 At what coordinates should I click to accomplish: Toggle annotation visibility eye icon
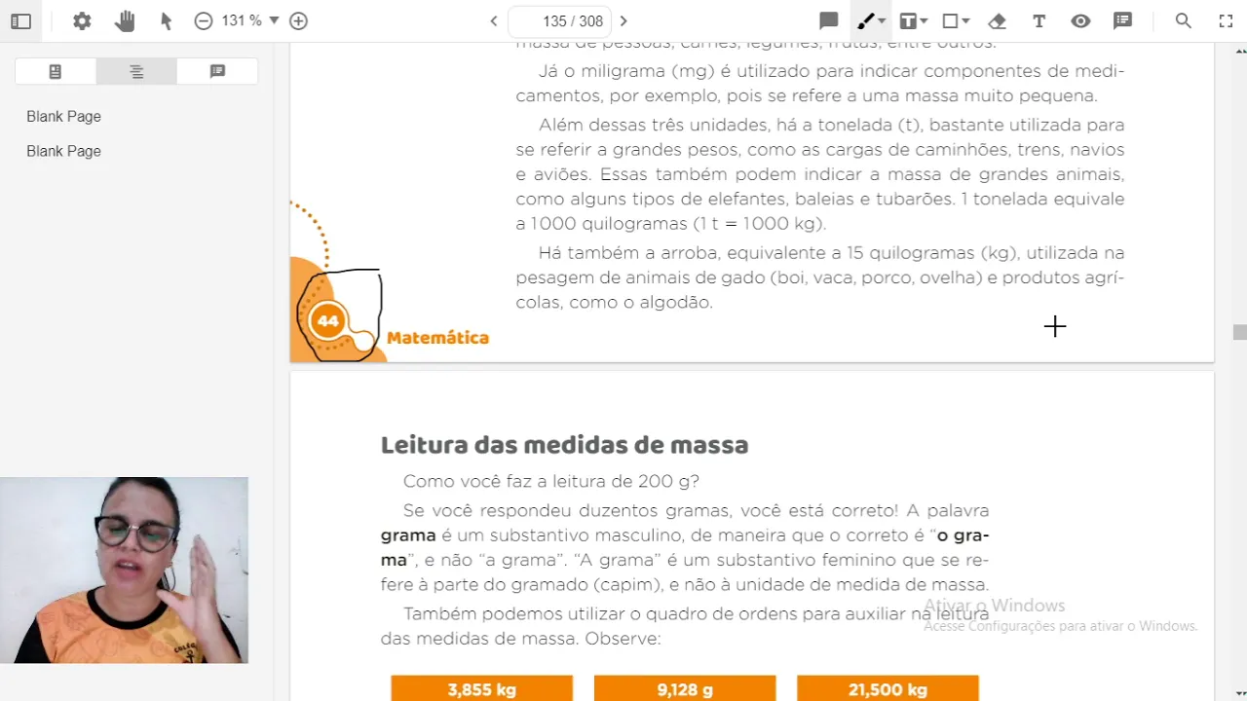coord(1080,20)
